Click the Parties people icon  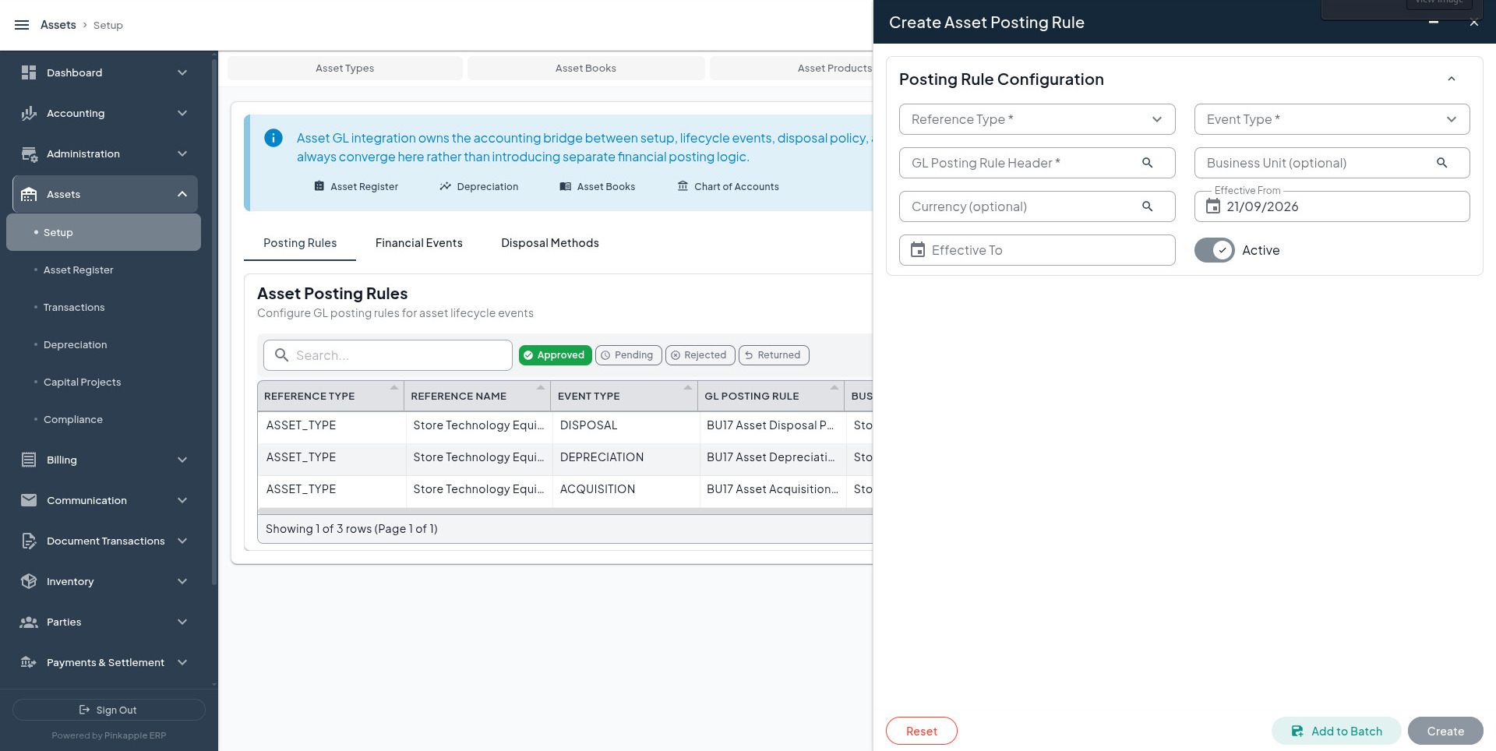pos(29,622)
